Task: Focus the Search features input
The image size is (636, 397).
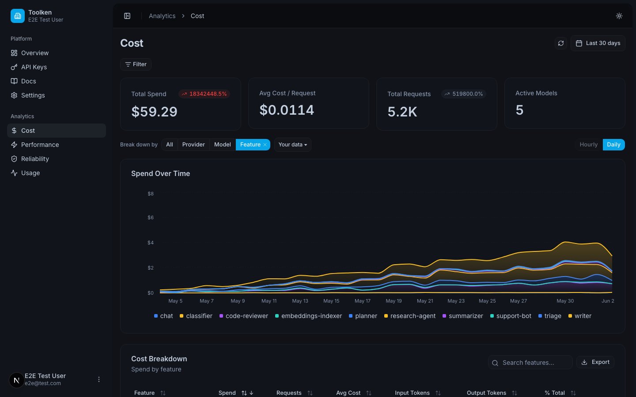Action: point(530,363)
